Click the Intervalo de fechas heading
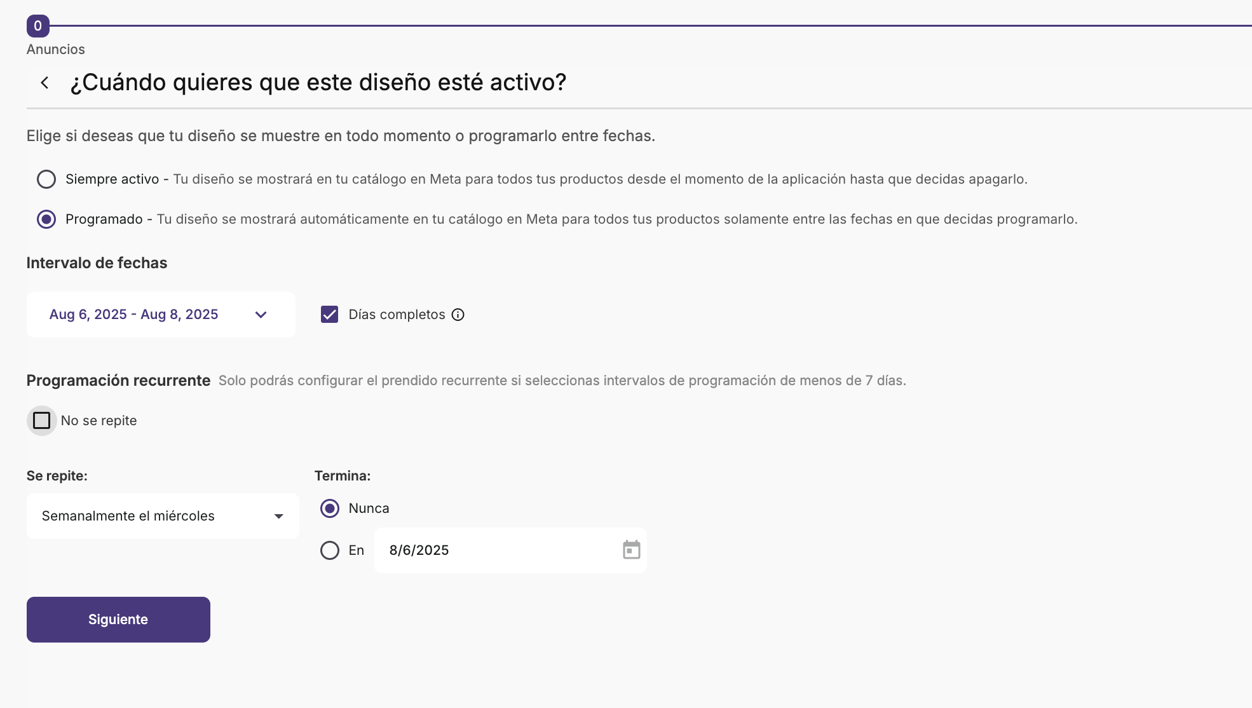Screen dimensions: 1252x708 (x=97, y=263)
